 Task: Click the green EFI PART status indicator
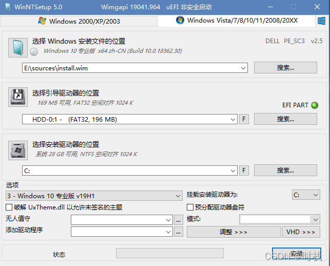315,105
